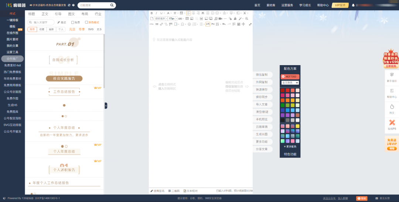
Task: Toggle bold formatting in editor toolbar
Action: (x=151, y=13)
